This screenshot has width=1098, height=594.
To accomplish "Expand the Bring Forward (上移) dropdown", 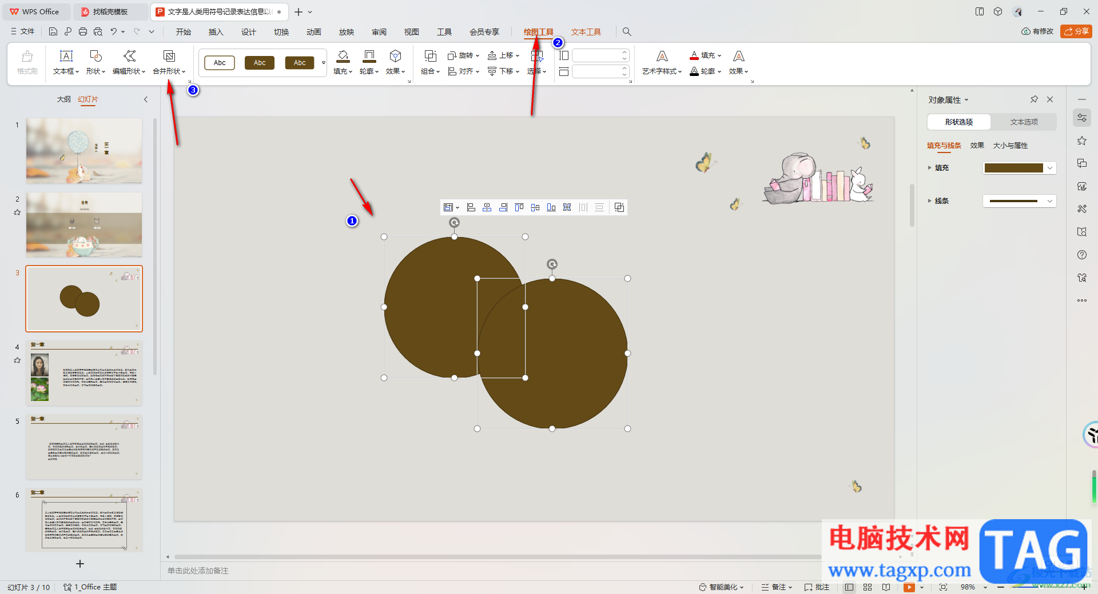I will click(x=517, y=55).
